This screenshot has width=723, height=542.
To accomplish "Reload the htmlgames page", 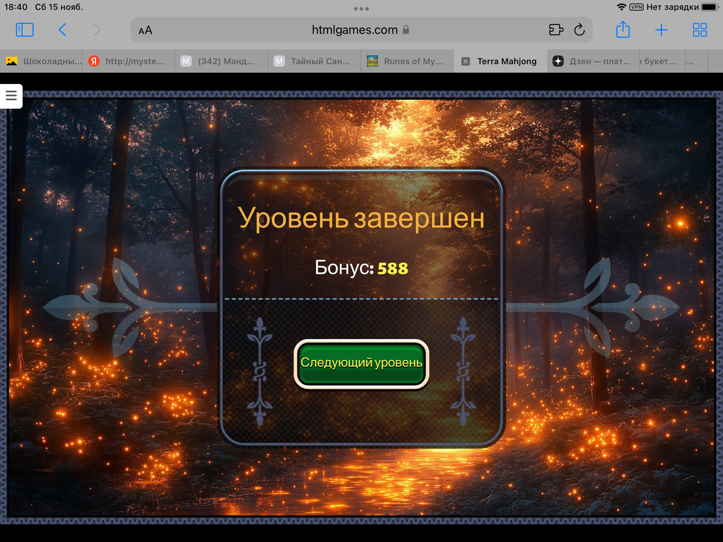I will (x=579, y=30).
